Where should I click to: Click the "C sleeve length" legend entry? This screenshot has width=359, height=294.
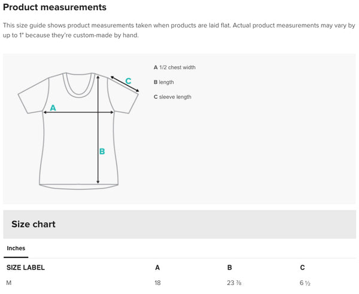point(172,97)
